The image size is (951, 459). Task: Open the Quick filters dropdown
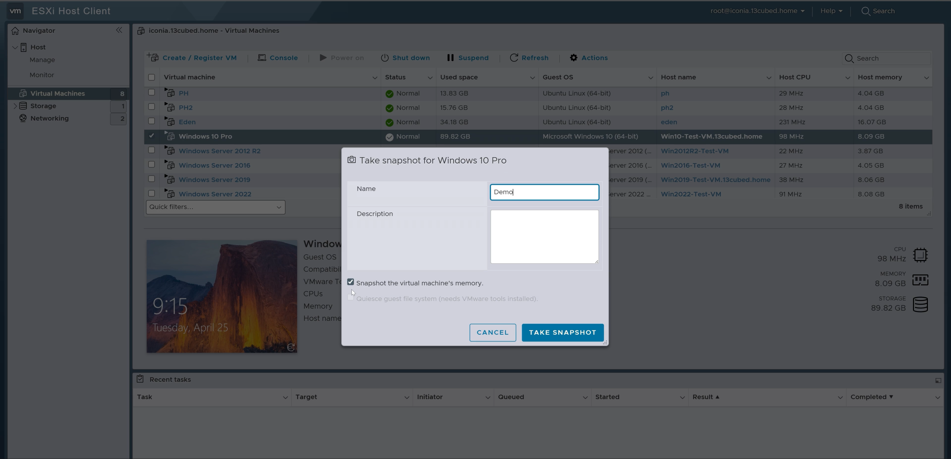pyautogui.click(x=215, y=207)
